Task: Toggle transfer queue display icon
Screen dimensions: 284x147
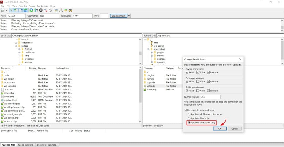Action: (26, 10)
